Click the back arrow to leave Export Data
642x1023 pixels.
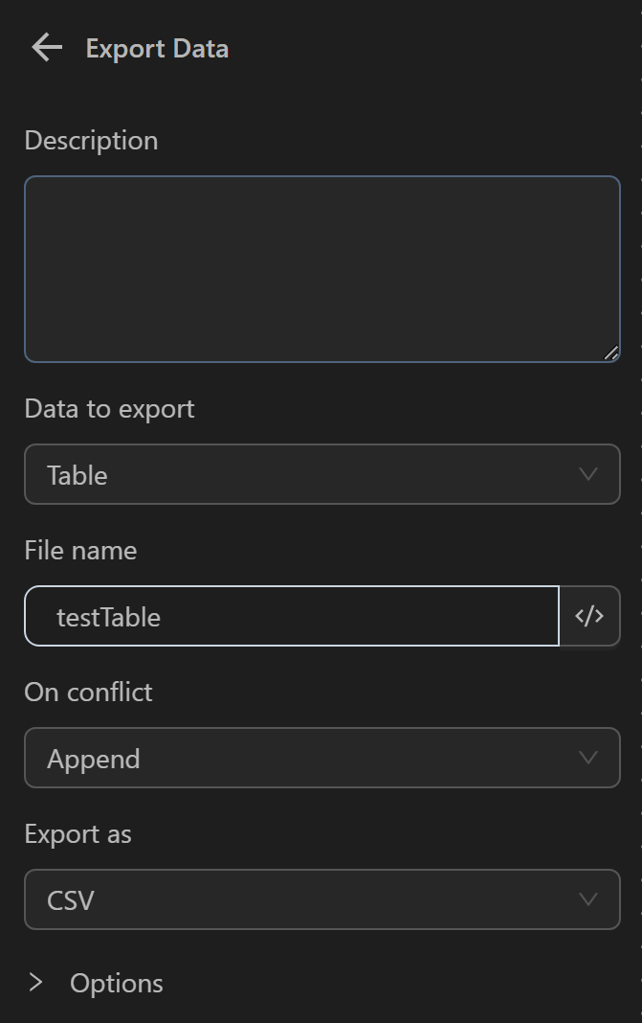click(45, 47)
